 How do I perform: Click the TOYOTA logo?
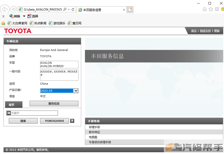[18, 31]
